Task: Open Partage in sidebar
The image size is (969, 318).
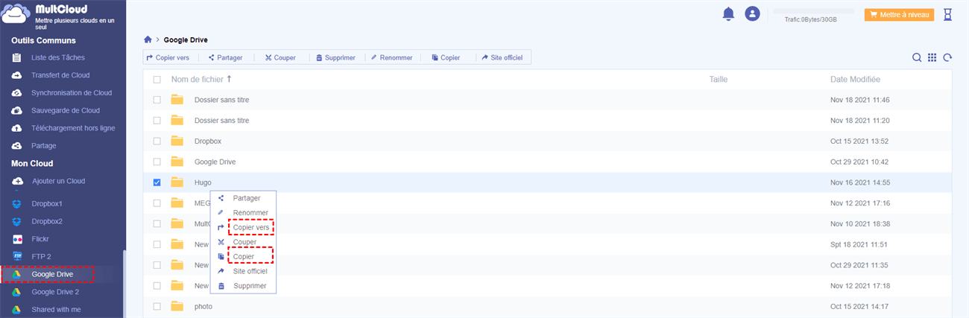Action: click(44, 146)
